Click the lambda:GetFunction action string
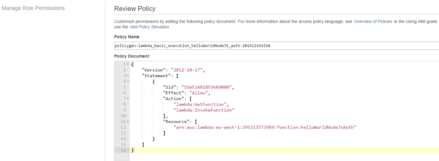439x161 pixels. click(x=200, y=104)
